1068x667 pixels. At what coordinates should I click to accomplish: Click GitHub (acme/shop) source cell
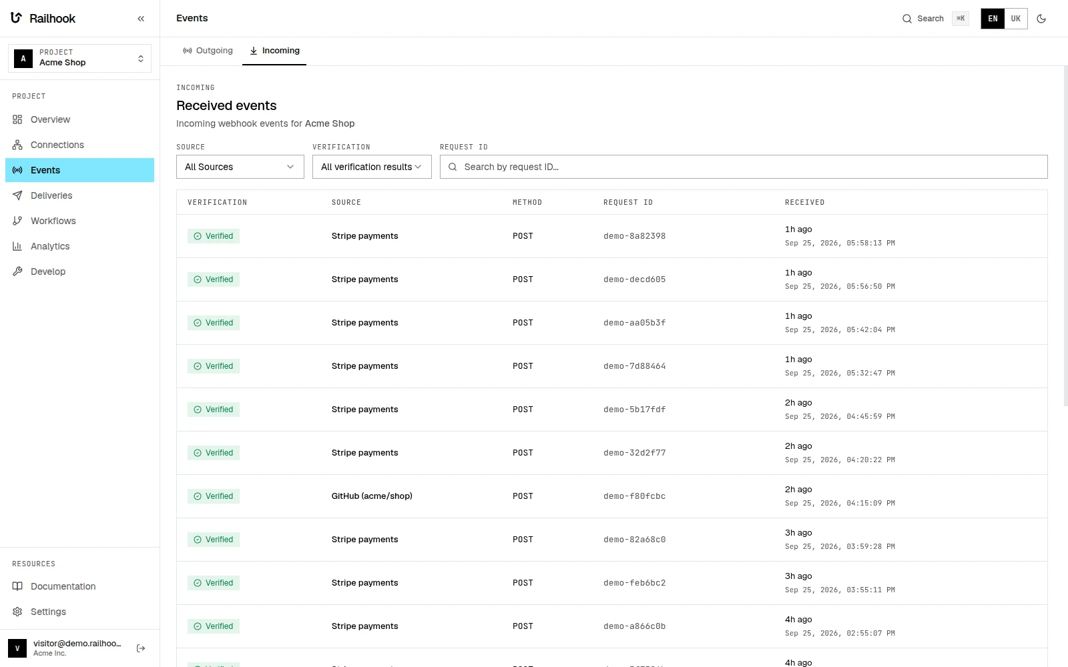(x=372, y=496)
